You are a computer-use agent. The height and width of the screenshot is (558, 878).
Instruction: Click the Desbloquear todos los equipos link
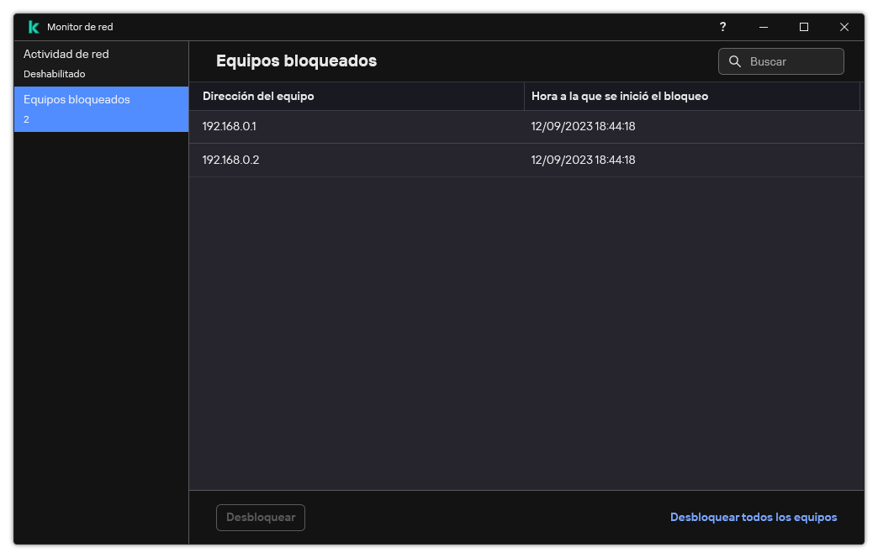753,517
